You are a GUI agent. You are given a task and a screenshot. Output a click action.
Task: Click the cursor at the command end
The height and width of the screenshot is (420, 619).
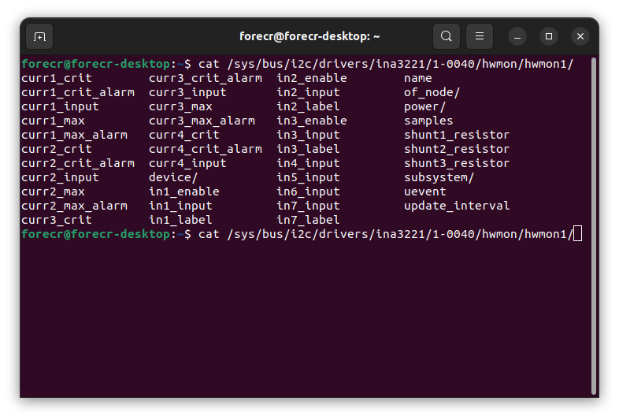click(x=577, y=234)
